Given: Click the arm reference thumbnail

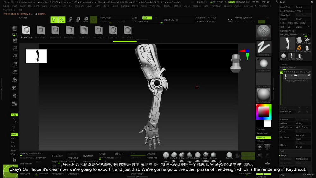Looking at the screenshot, I should click(36, 56).
